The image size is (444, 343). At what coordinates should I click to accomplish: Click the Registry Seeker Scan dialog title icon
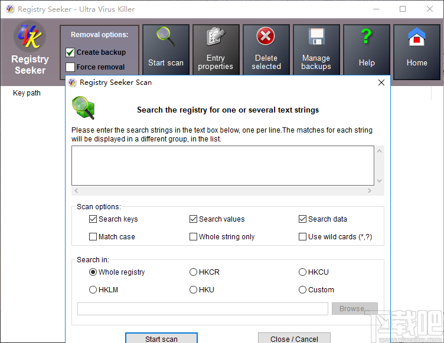click(x=73, y=83)
